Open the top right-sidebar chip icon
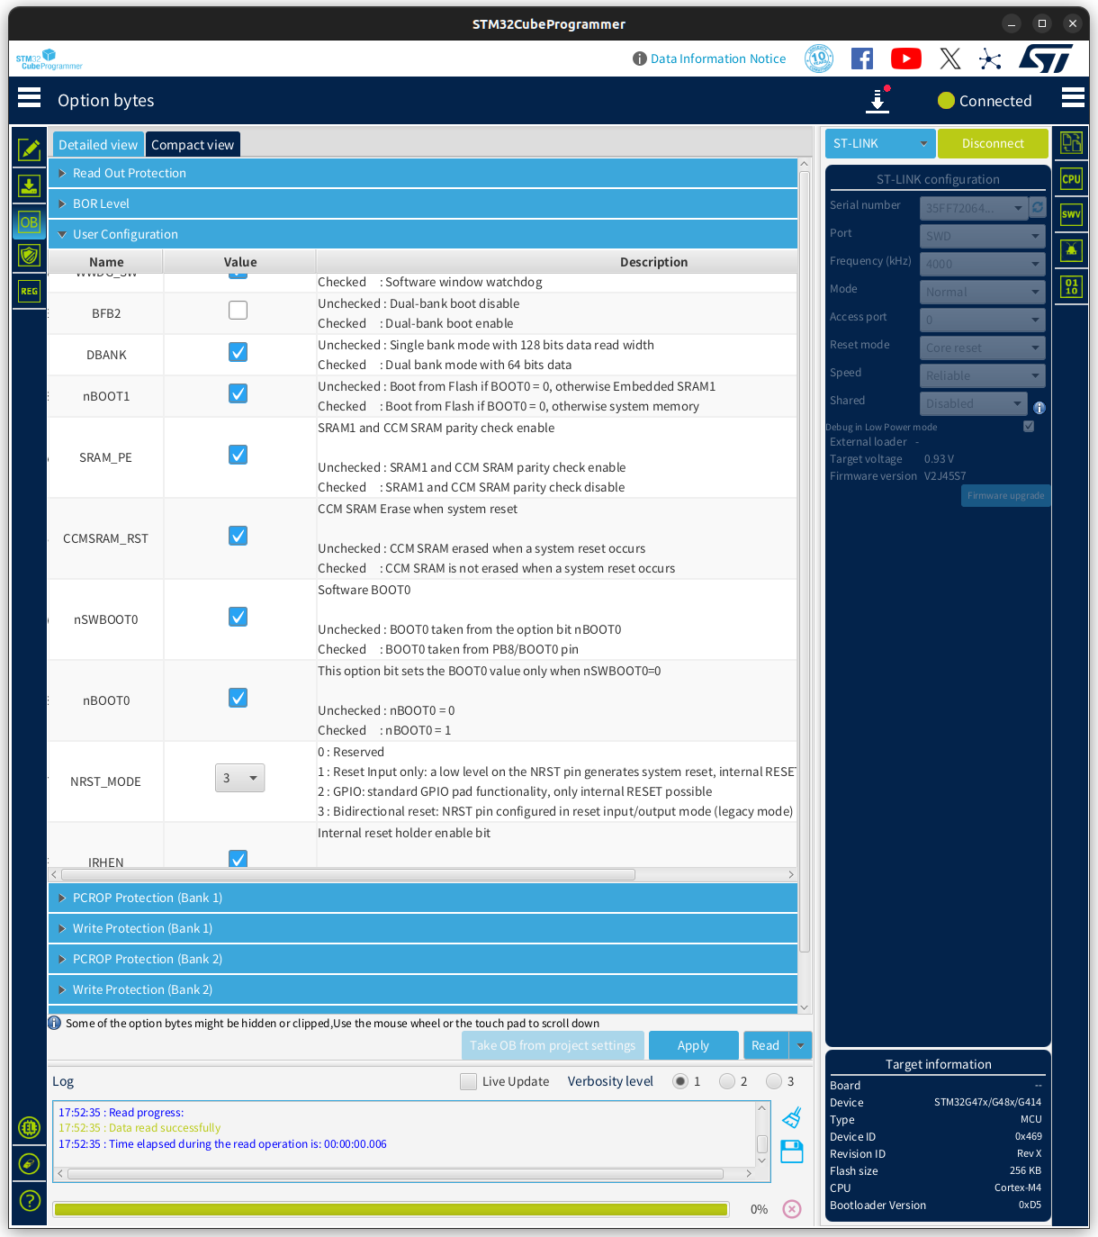The width and height of the screenshot is (1098, 1237). tap(1071, 142)
